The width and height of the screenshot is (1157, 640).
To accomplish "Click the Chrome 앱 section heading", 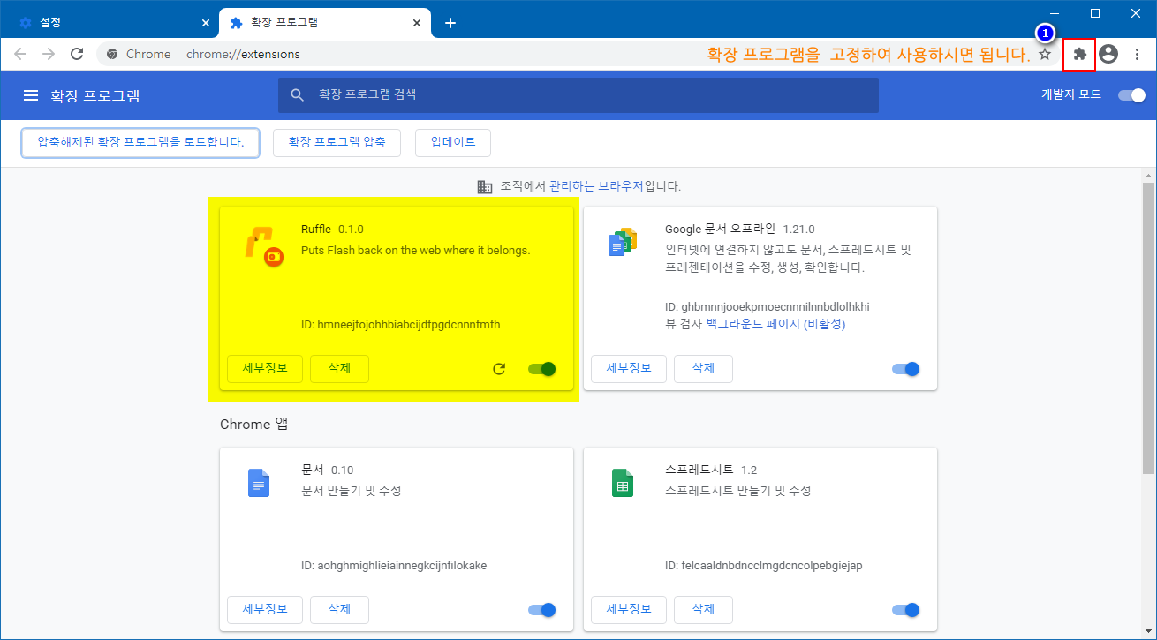I will pos(254,425).
